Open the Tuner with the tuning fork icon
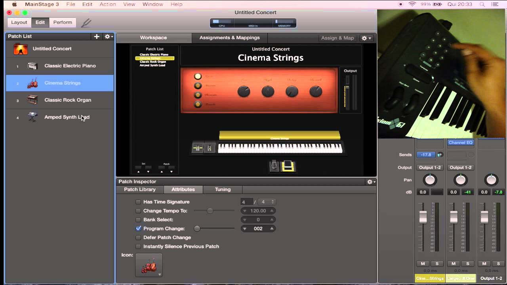Screen dimensions: 507x285 click(86, 23)
